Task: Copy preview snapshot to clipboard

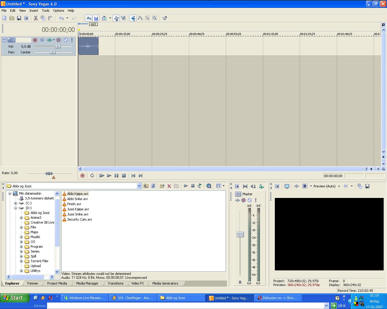Action: click(360, 186)
